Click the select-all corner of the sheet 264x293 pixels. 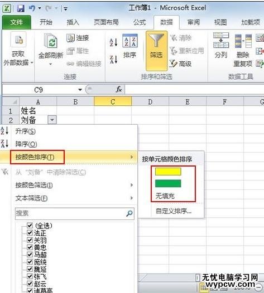click(11, 101)
